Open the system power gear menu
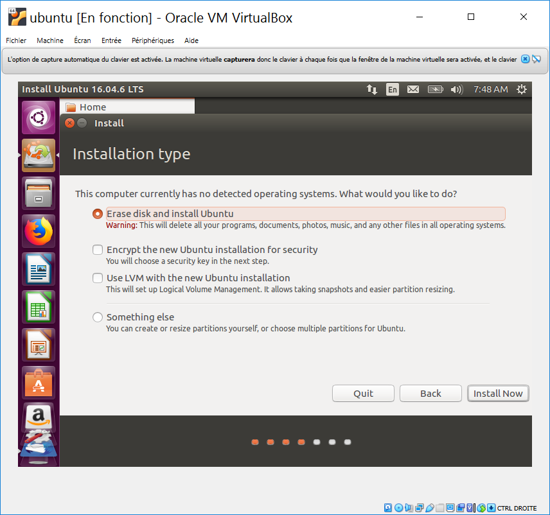The width and height of the screenshot is (550, 515). coord(522,89)
